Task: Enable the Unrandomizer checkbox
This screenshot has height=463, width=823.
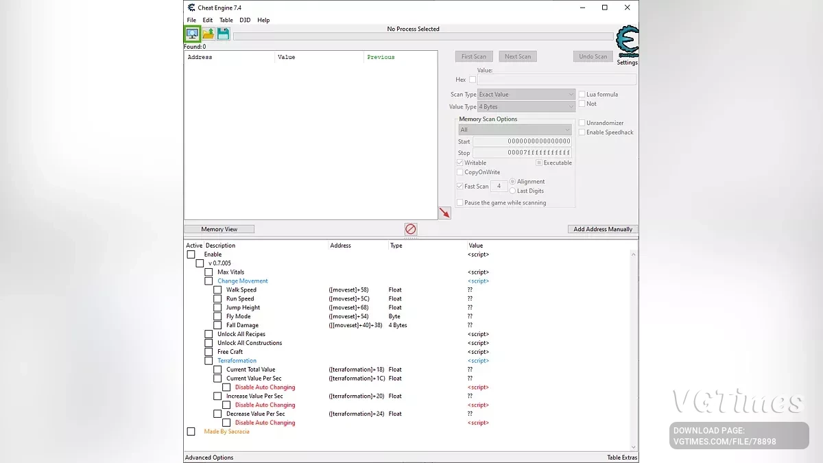Action: coord(582,123)
